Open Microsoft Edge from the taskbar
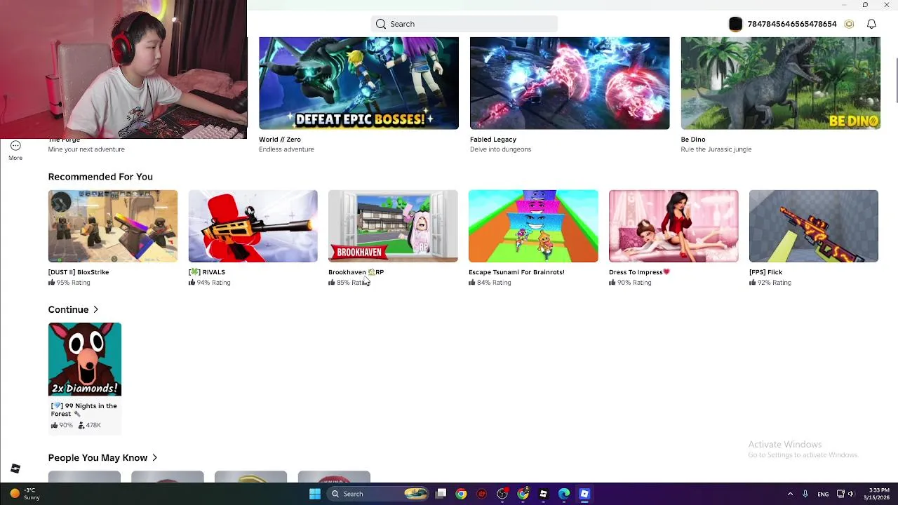This screenshot has width=898, height=505. (x=564, y=494)
